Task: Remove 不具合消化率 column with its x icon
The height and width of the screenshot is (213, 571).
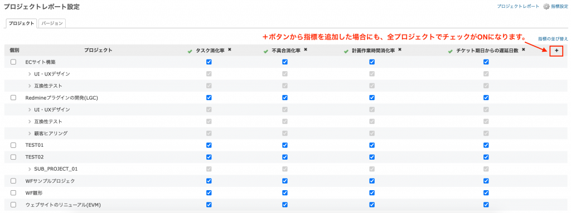Action: click(306, 49)
